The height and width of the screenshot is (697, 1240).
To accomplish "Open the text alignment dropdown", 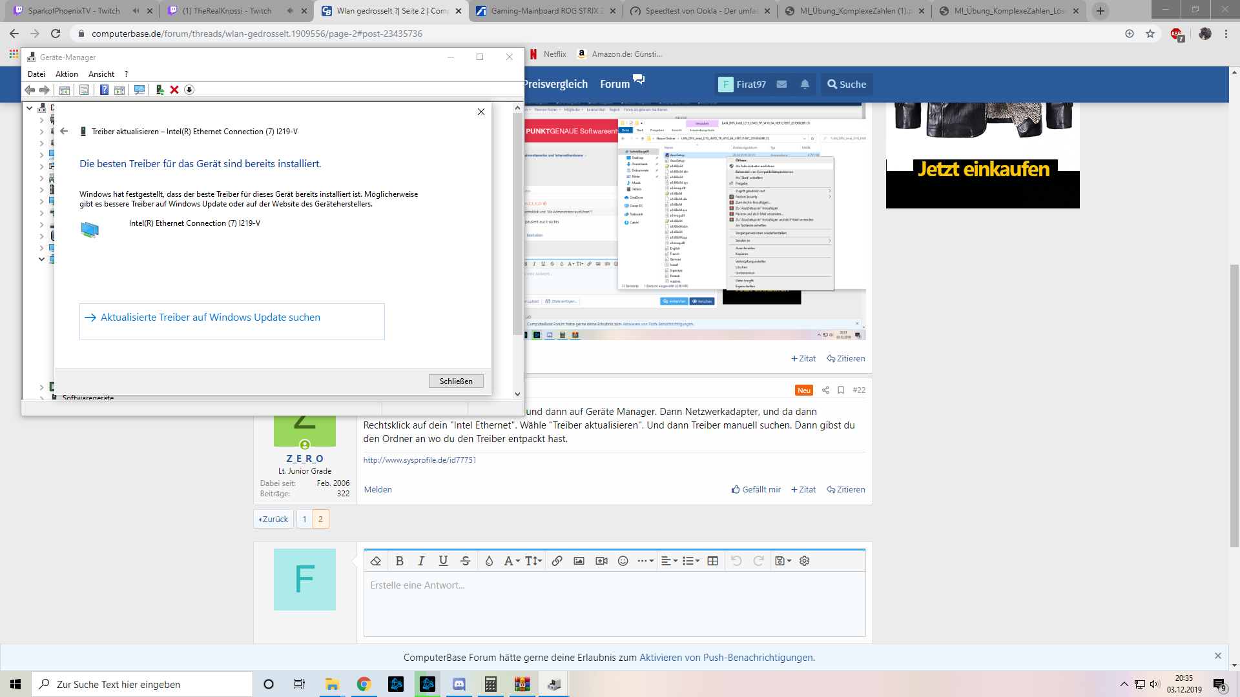I will [669, 561].
